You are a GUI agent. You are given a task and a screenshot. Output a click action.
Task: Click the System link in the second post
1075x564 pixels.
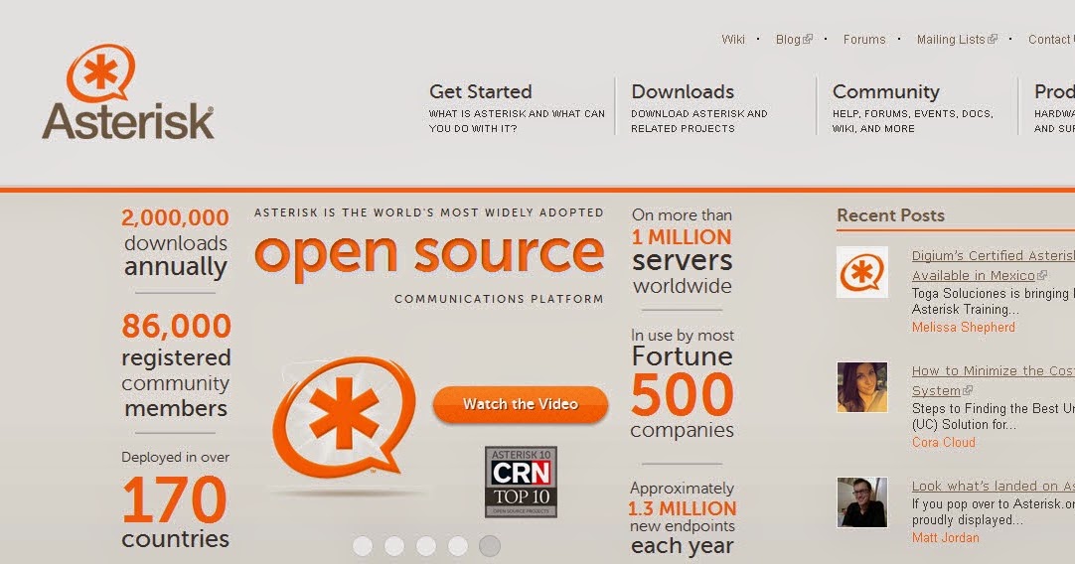[x=936, y=390]
